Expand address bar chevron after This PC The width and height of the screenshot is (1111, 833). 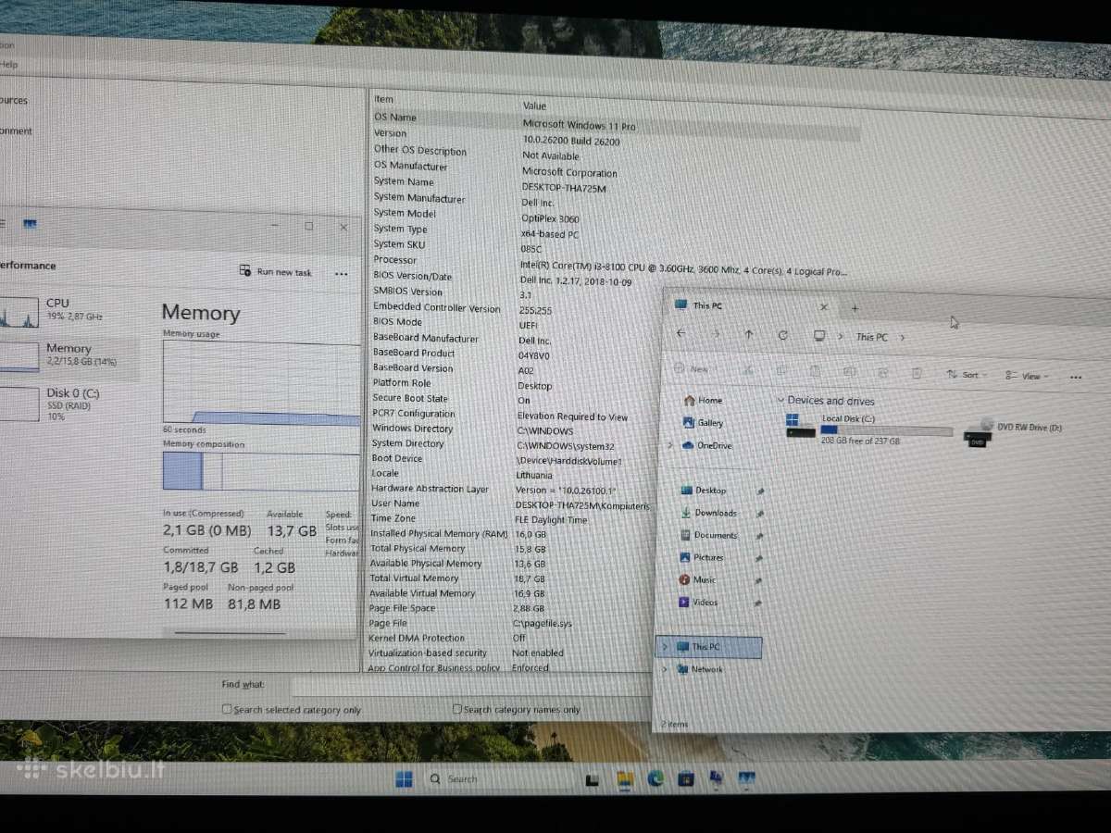tap(903, 338)
